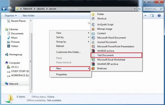
Task: Click Refresh in the context menu
Action: coord(60,46)
